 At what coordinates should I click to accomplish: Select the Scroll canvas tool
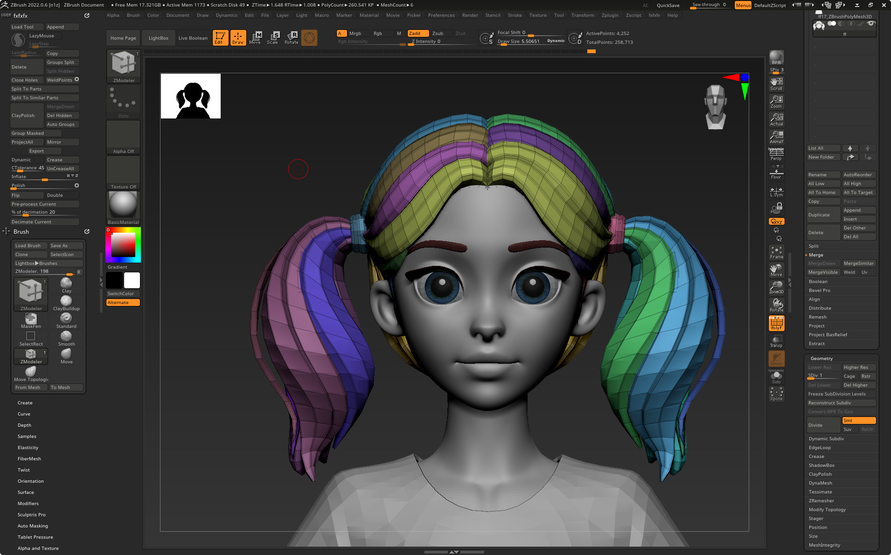[776, 84]
